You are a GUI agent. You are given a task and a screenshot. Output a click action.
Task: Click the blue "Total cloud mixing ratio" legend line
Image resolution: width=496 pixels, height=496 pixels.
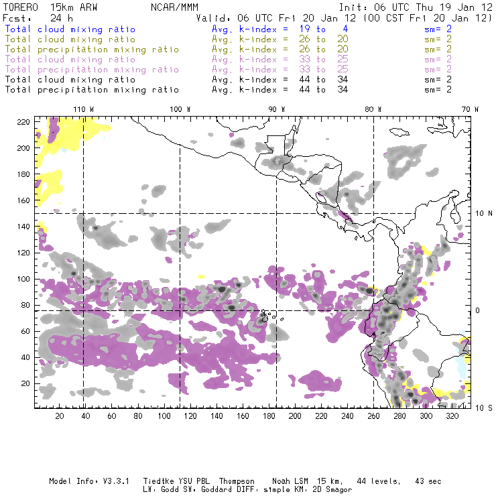(x=70, y=29)
